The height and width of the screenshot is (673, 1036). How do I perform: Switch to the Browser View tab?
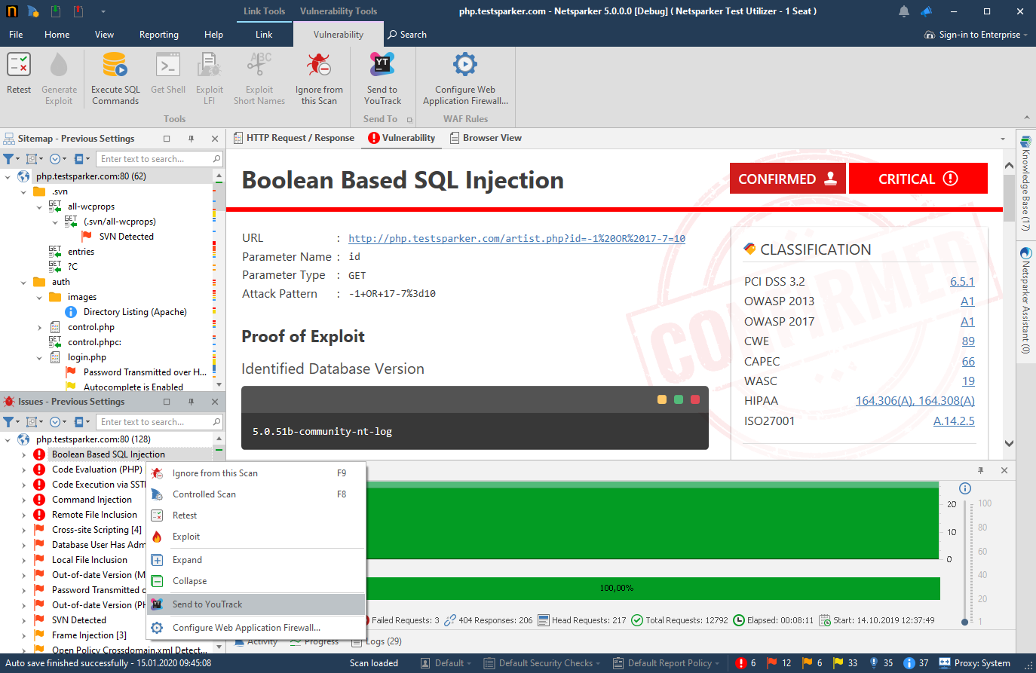tap(486, 138)
